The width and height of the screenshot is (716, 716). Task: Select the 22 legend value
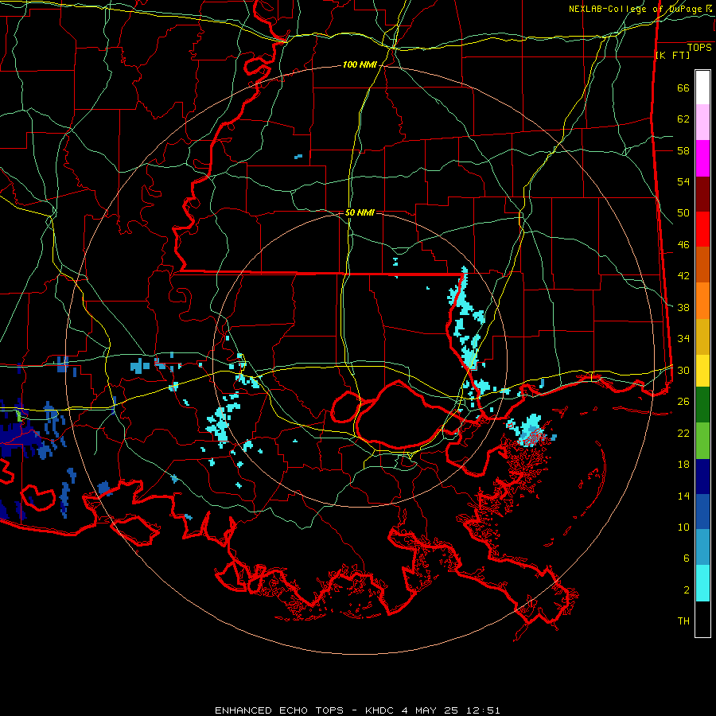(683, 433)
